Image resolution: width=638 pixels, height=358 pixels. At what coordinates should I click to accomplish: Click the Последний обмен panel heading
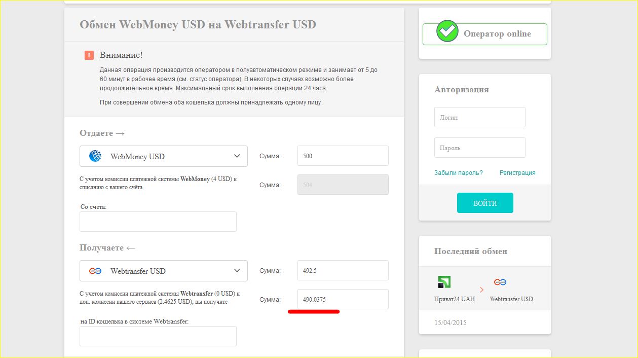[471, 251]
